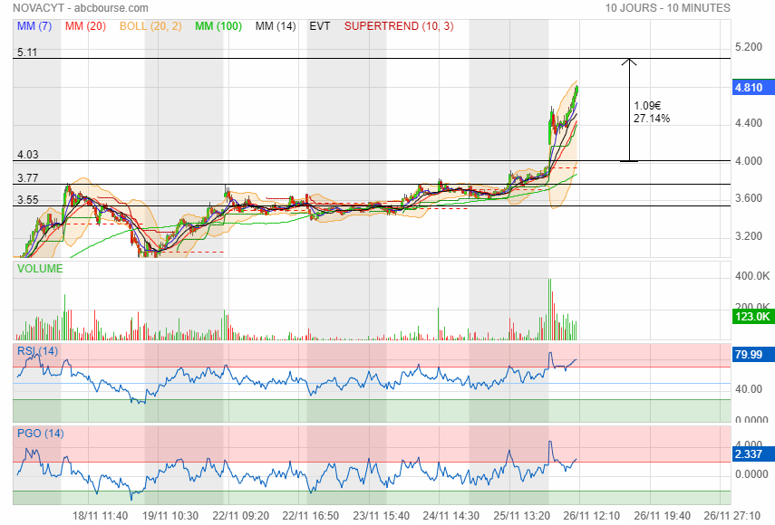Click the 22/11 09:20 time axis label
The height and width of the screenshot is (525, 775).
(x=241, y=516)
